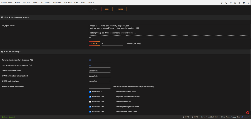Viewport: 251px width, 119px height.
Task: Open the Plugins menu
Action: pos(57,3)
